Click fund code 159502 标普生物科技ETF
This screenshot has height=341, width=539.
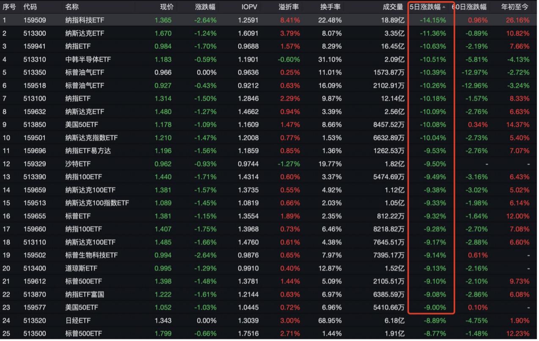tap(35, 255)
